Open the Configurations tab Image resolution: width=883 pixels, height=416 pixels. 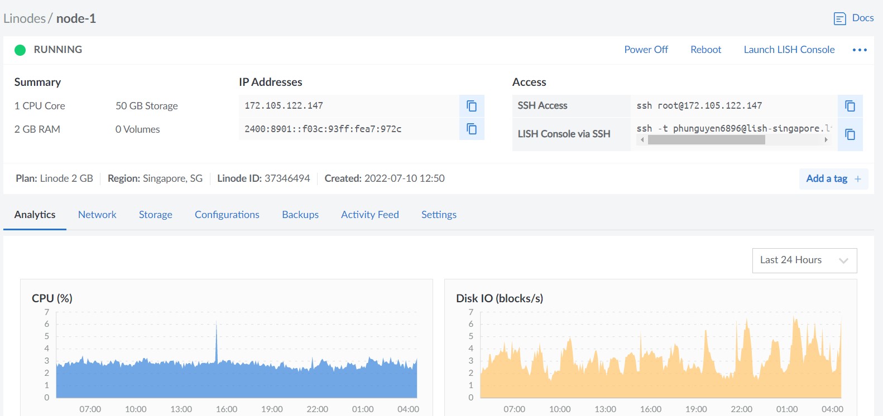coord(227,215)
